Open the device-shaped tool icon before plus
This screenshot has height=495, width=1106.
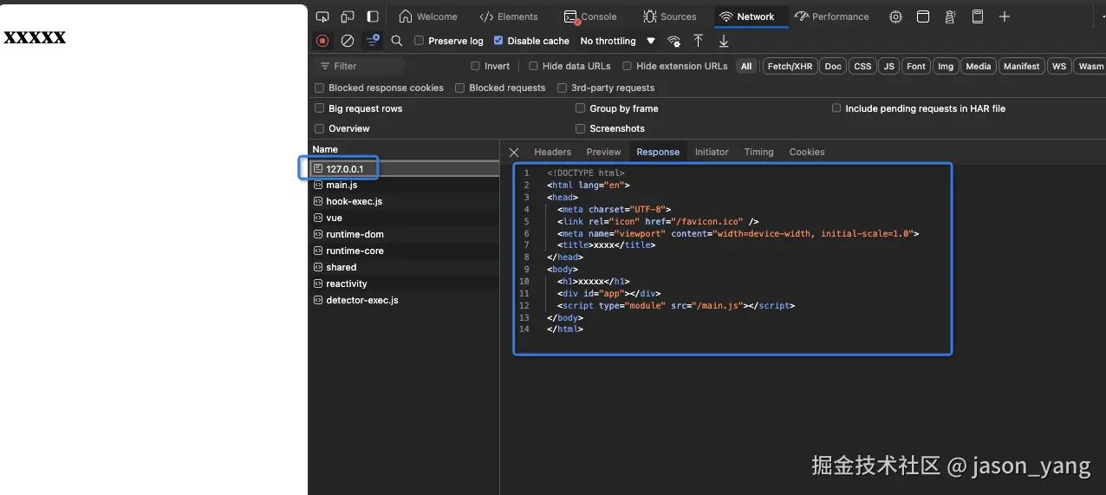(977, 16)
